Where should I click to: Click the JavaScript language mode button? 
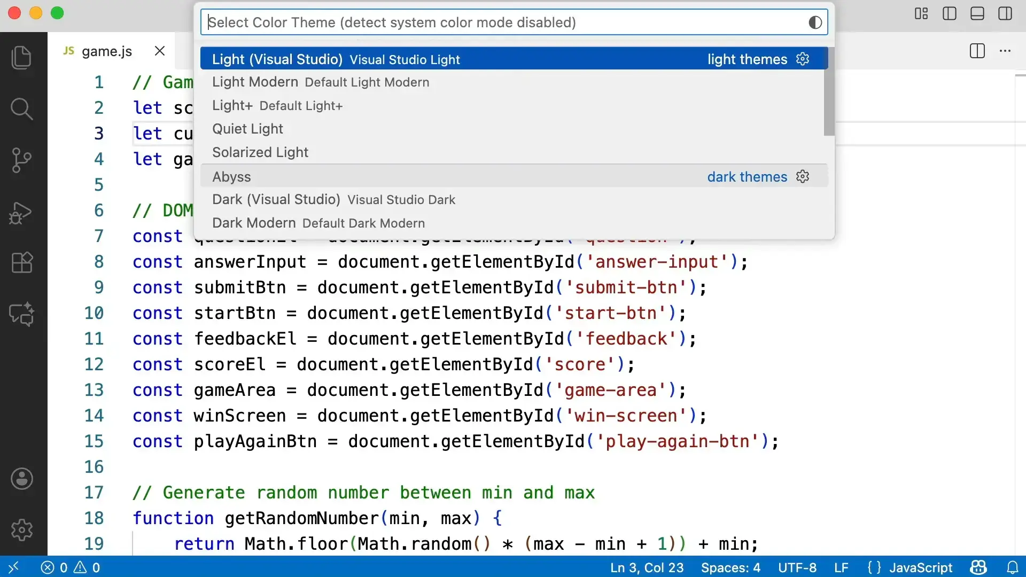[x=920, y=567]
